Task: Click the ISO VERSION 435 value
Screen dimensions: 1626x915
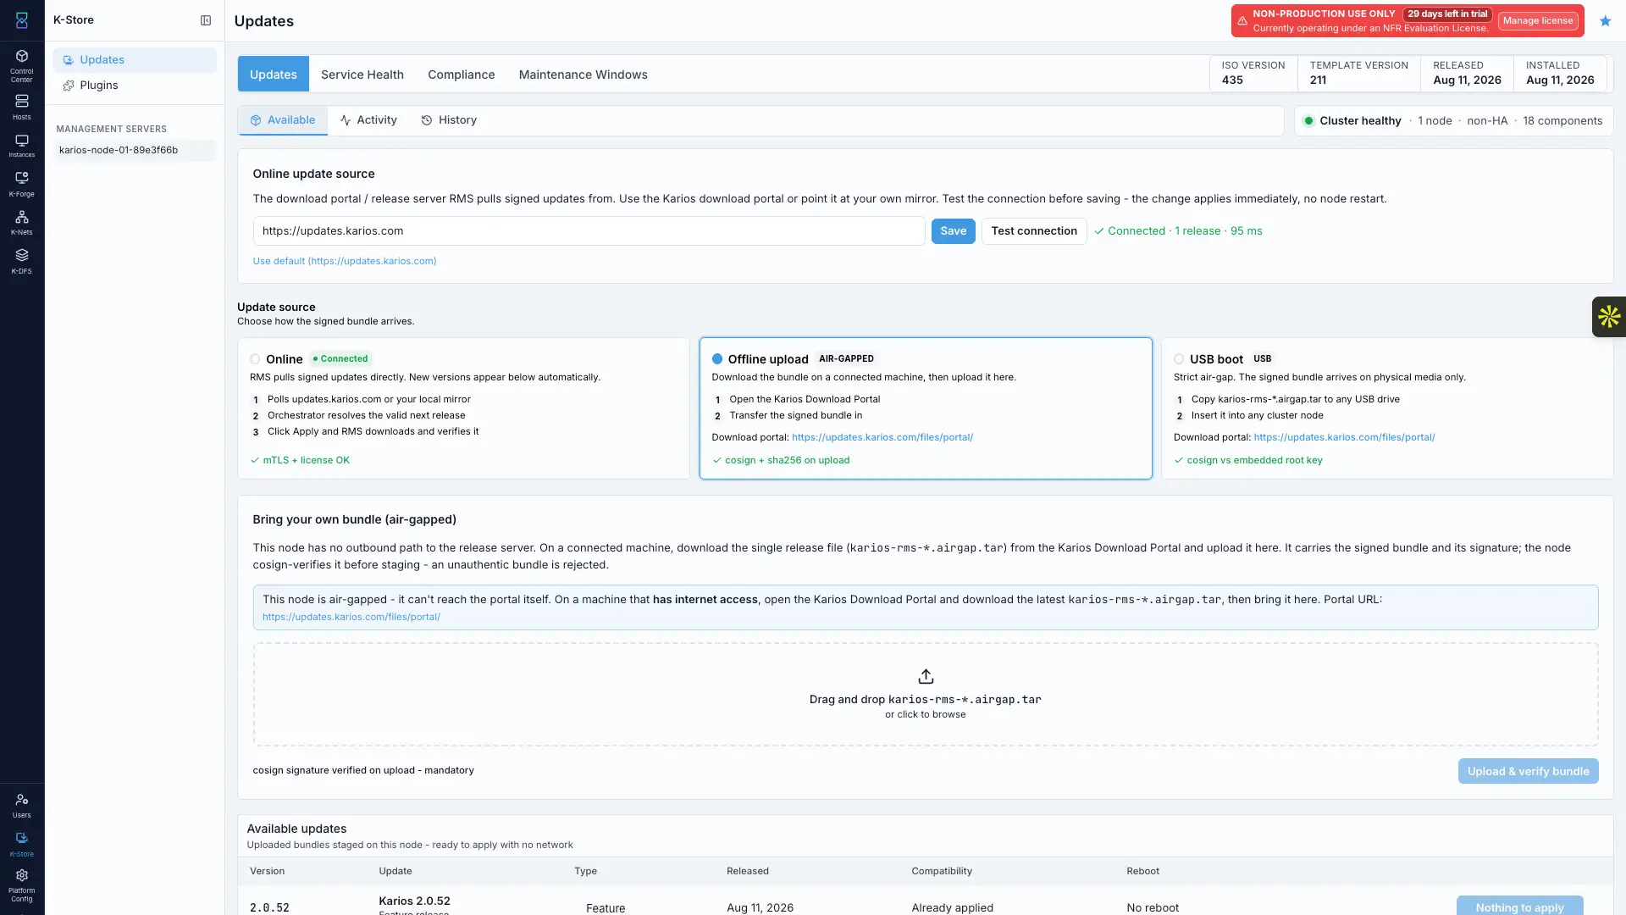Action: tap(1232, 80)
